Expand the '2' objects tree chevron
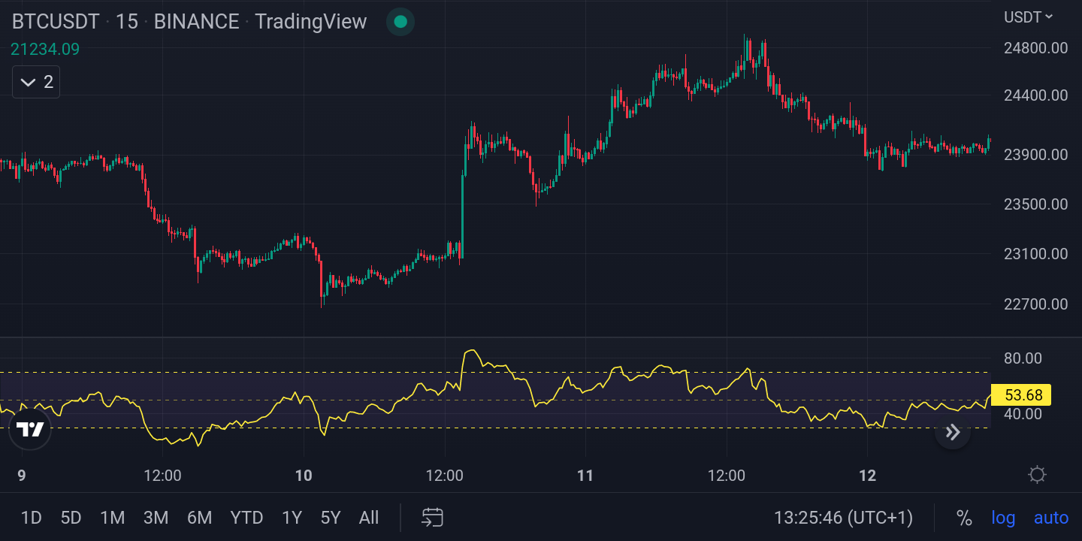 tap(35, 82)
